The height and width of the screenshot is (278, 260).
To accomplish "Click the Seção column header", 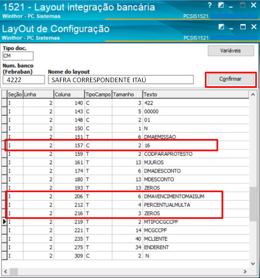I will coord(15,94).
